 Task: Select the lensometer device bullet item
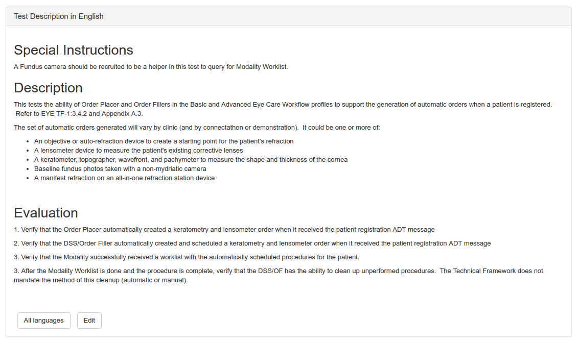[x=138, y=151]
